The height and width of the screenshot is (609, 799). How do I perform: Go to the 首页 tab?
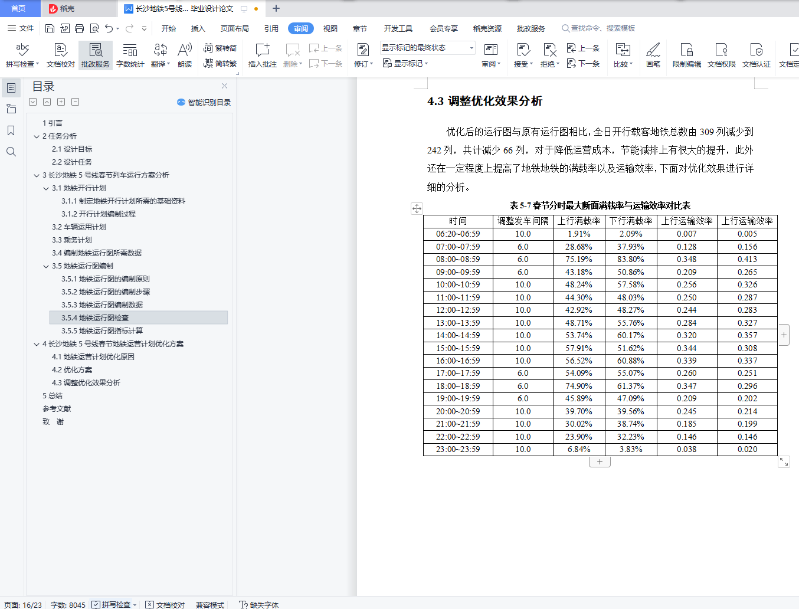point(19,9)
